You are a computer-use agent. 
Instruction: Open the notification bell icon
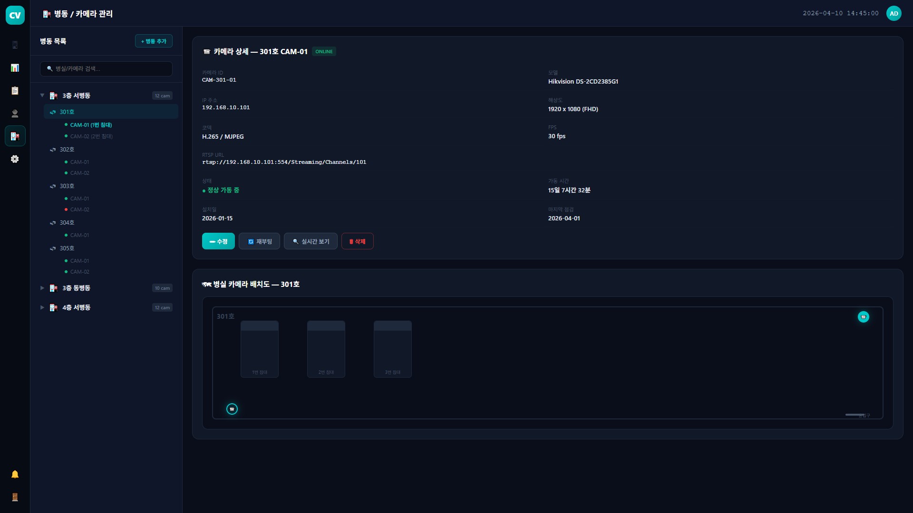coord(15,475)
